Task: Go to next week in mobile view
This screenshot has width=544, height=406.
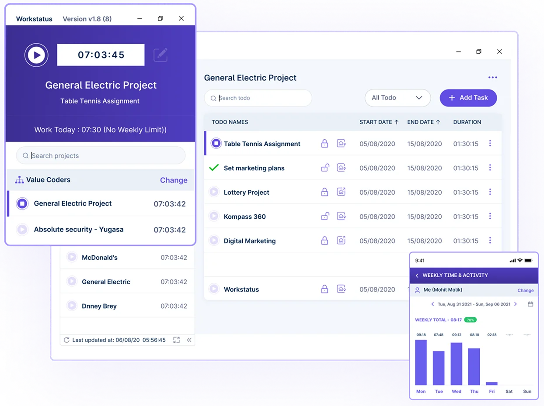Action: point(516,304)
